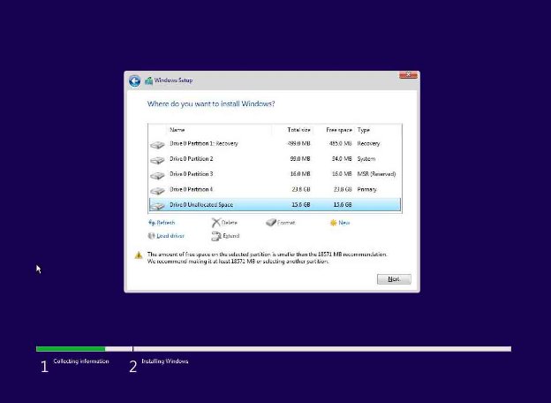Click the Extend link

pyautogui.click(x=230, y=236)
